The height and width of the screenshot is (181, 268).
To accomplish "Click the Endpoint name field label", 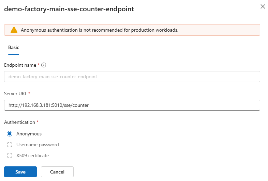I will [20, 65].
